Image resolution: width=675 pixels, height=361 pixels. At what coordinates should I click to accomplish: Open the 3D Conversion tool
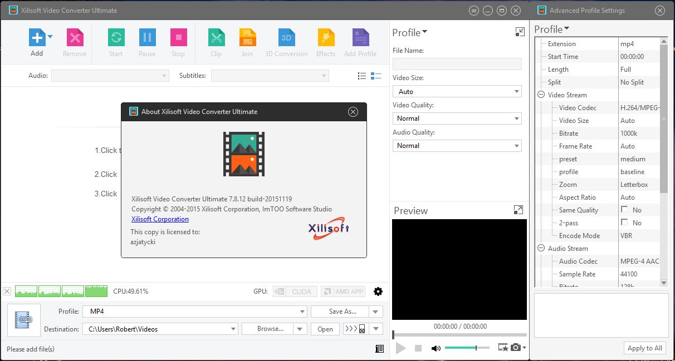(286, 37)
